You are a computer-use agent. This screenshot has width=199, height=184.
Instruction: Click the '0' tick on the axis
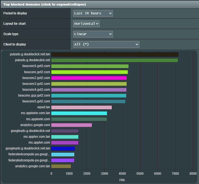(x=51, y=174)
